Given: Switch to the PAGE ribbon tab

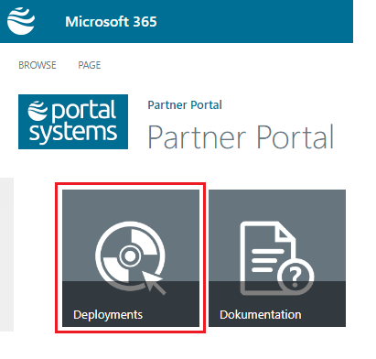Looking at the screenshot, I should click(x=90, y=65).
